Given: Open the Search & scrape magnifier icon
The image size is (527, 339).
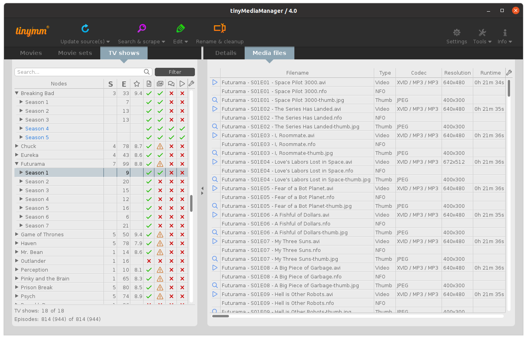Looking at the screenshot, I should click(142, 28).
